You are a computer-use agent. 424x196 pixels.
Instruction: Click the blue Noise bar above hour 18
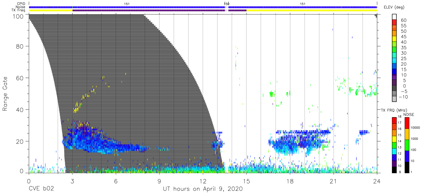pos(302,7)
